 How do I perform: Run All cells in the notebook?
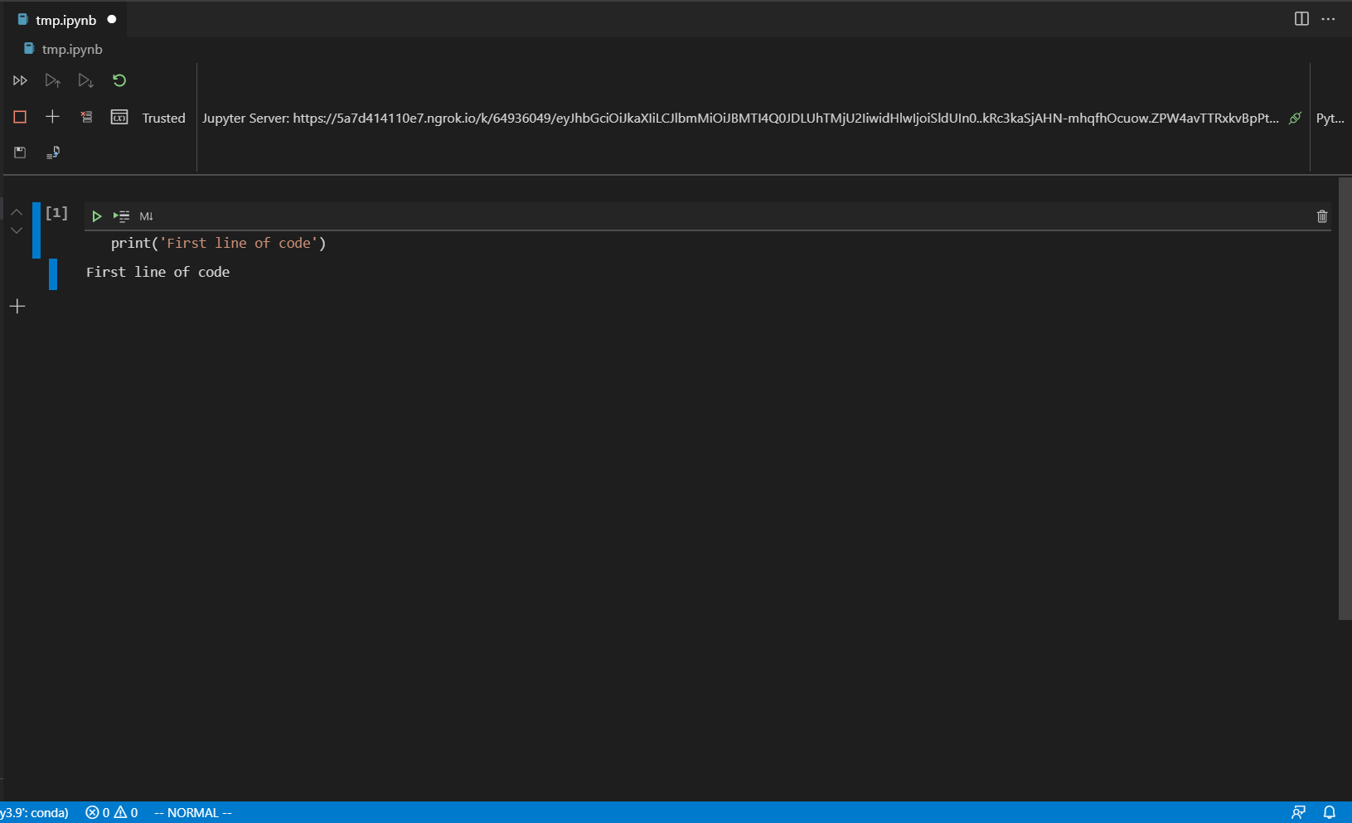click(x=20, y=80)
